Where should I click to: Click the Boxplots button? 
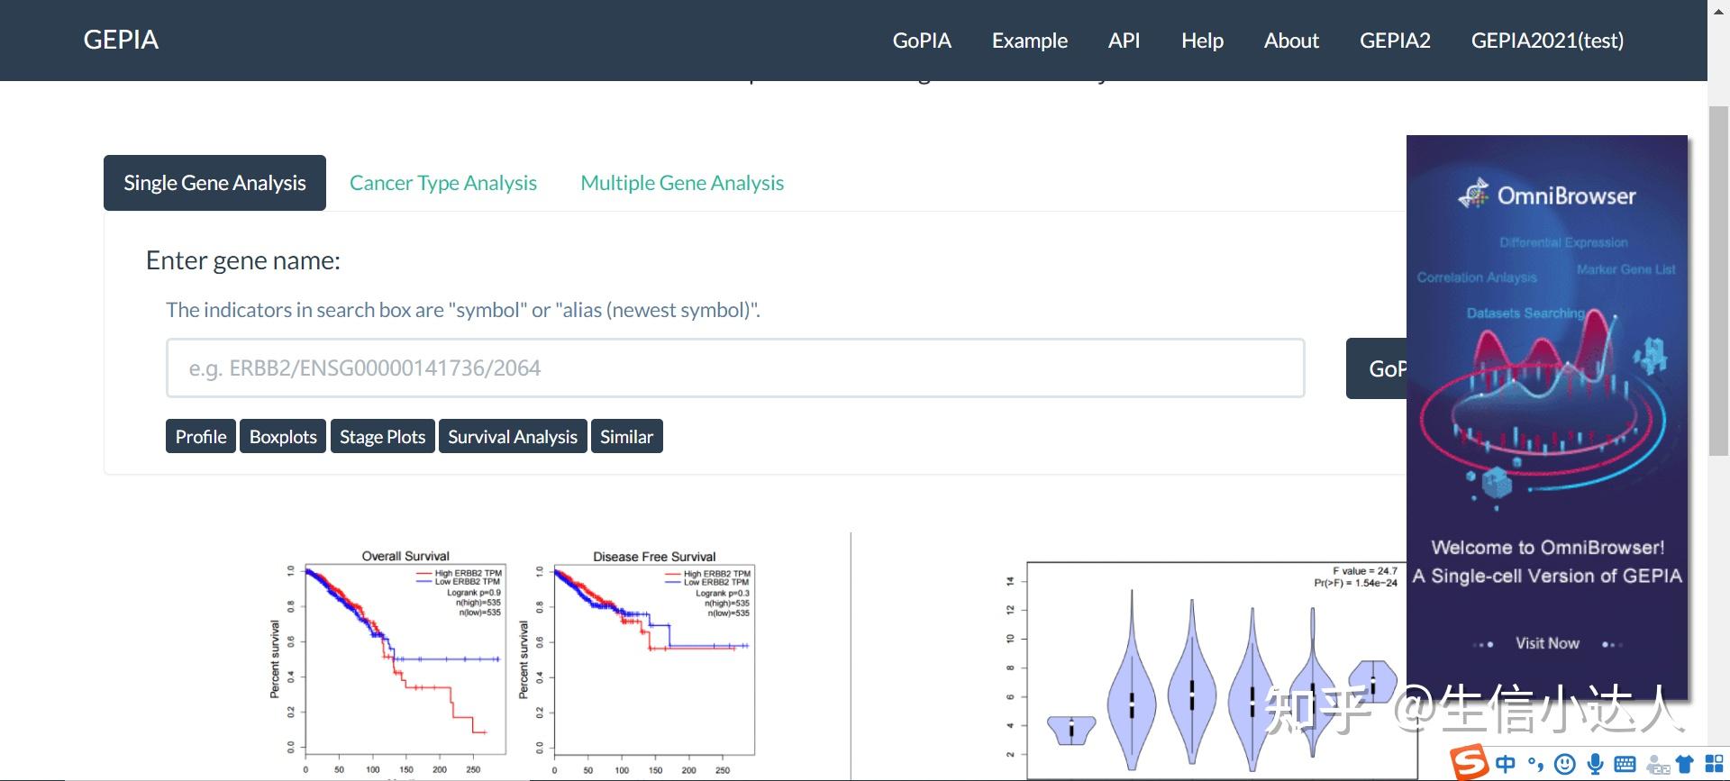pos(283,437)
